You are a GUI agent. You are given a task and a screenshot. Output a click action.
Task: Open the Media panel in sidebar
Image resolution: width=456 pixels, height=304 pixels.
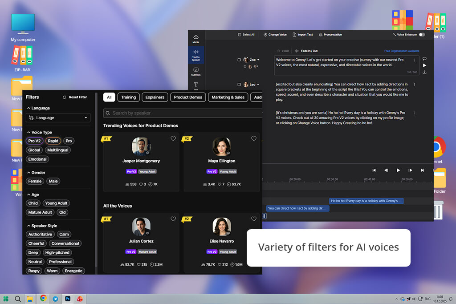(196, 38)
